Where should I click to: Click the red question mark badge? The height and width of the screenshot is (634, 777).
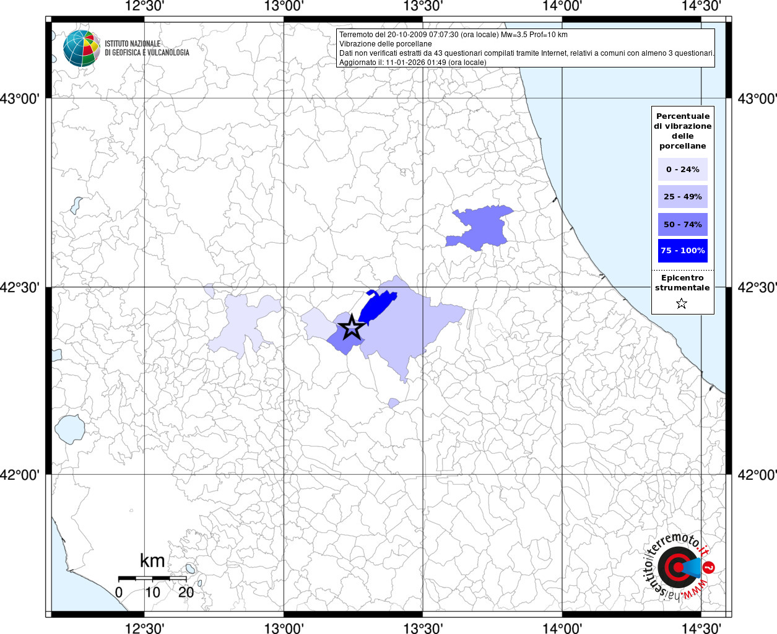click(x=710, y=567)
